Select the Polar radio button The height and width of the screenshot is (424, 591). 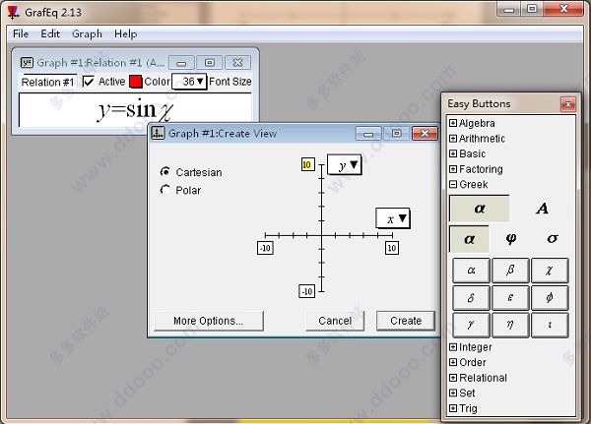pos(165,190)
